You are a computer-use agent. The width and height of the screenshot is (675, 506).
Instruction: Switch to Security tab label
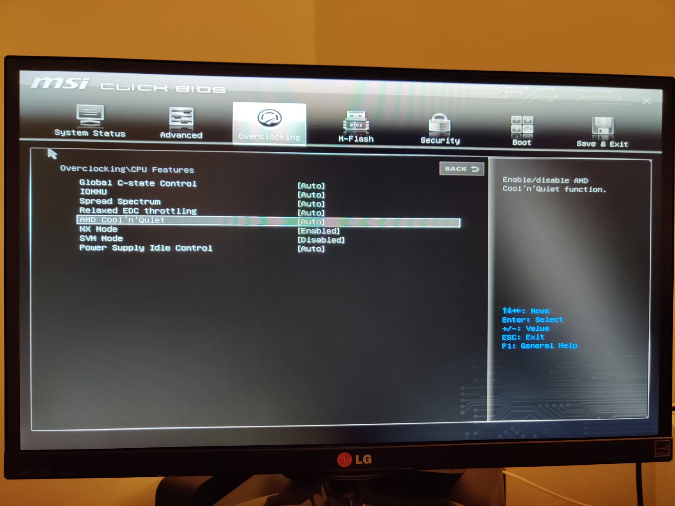440,140
